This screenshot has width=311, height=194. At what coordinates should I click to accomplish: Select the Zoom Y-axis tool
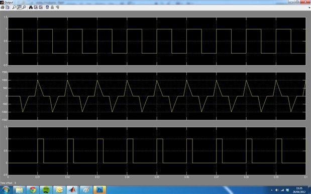pos(24,8)
